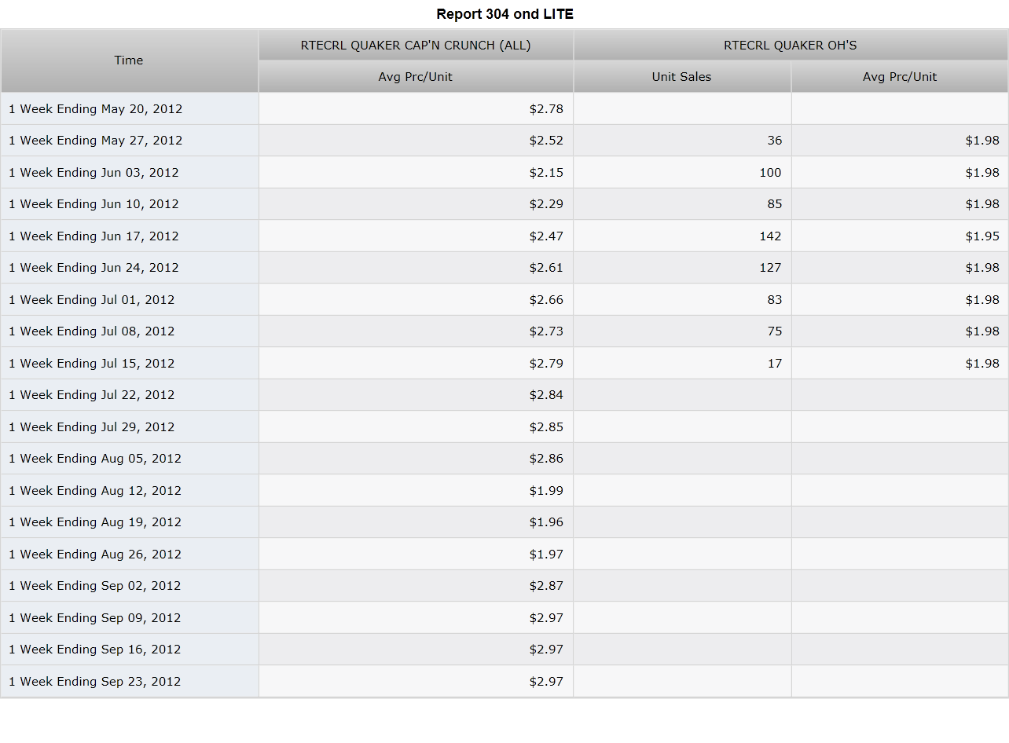Click the report title Report 304 ond LITE
This screenshot has width=1009, height=743.
[x=505, y=14]
